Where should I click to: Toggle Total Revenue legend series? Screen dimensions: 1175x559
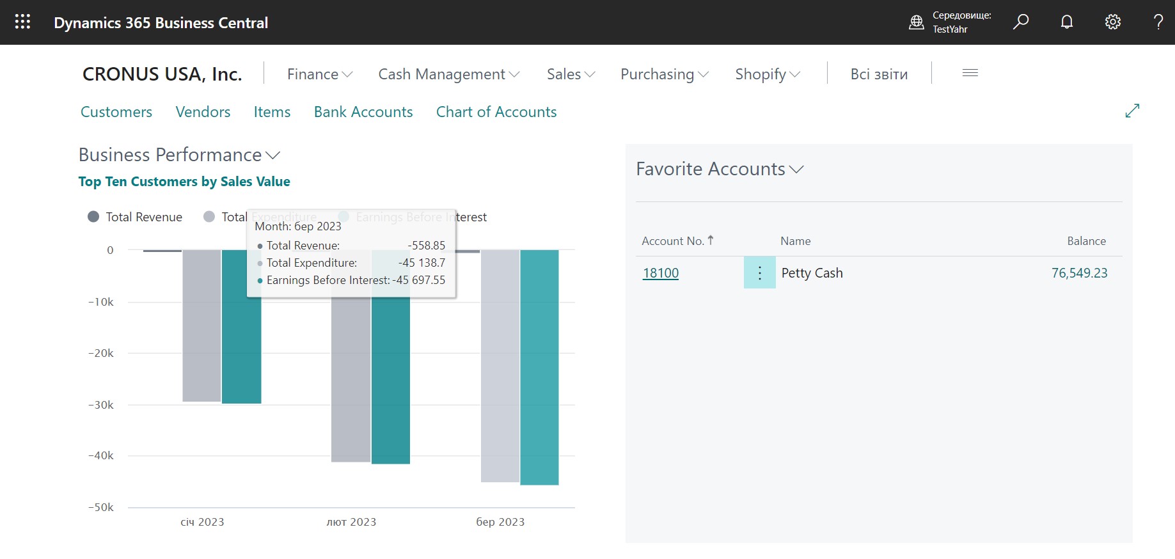tap(135, 217)
